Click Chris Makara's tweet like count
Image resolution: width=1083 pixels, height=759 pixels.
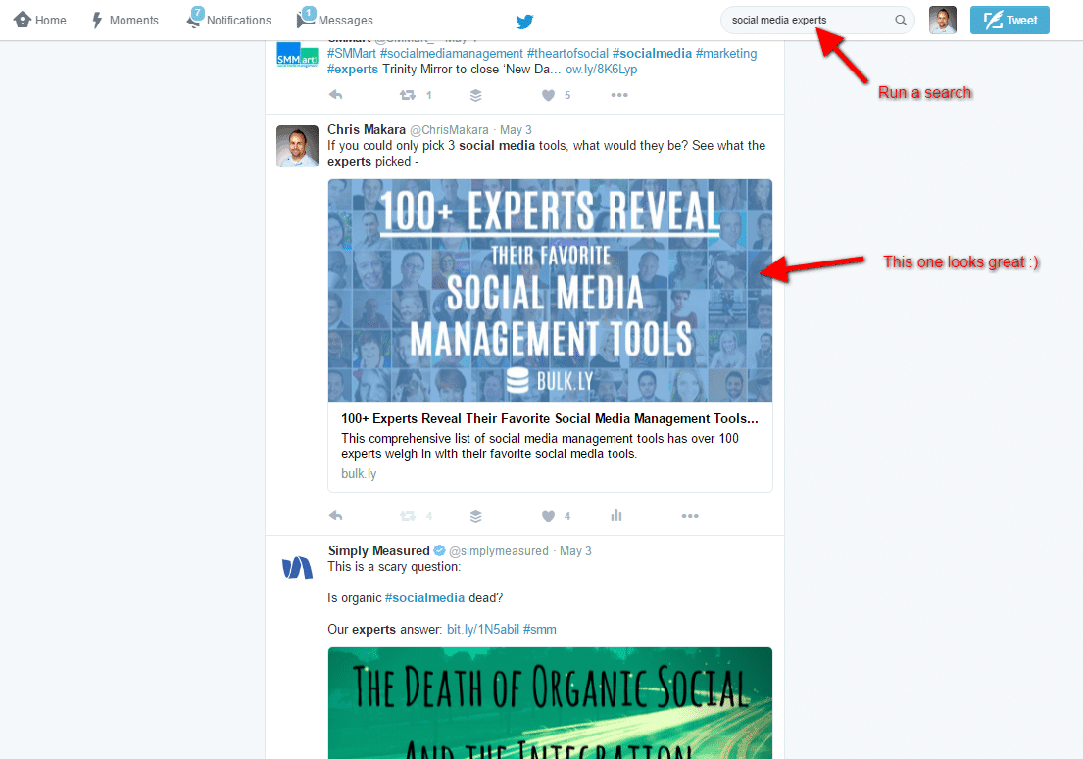click(567, 516)
